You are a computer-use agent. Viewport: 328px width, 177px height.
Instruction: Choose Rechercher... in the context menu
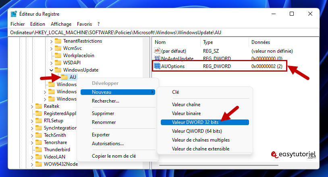[x=118, y=101]
